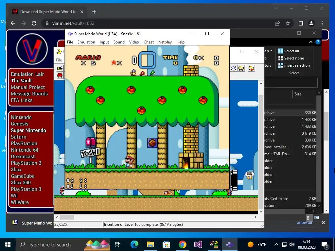Open Windows Start menu

pyautogui.click(x=8, y=244)
